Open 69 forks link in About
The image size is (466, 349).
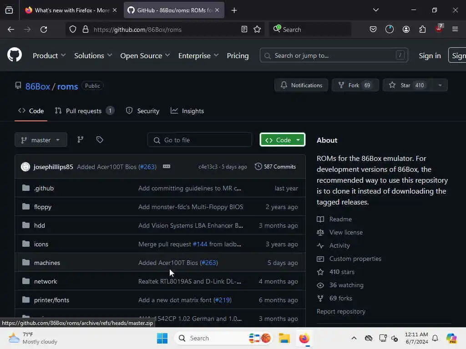pyautogui.click(x=340, y=298)
